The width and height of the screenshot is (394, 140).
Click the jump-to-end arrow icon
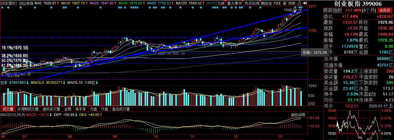coord(305,3)
